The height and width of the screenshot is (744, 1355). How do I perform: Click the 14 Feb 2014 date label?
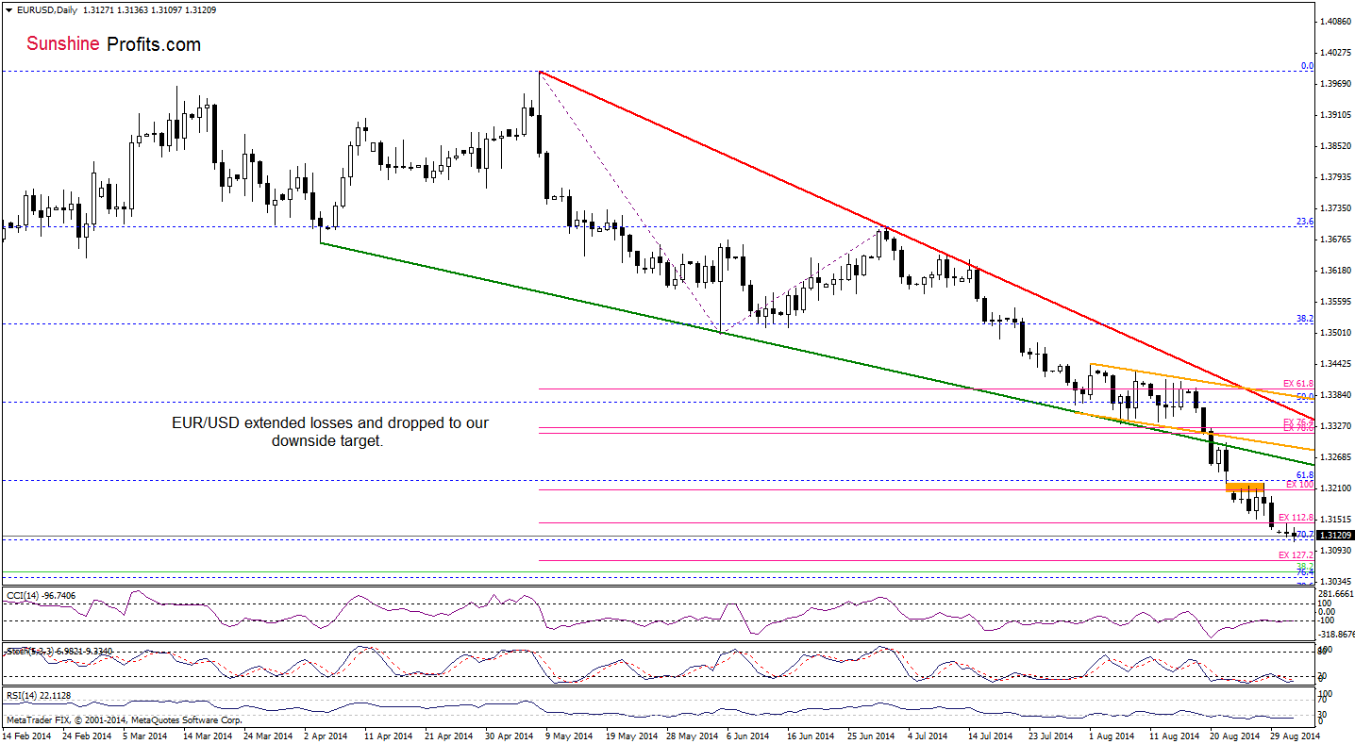coord(25,736)
